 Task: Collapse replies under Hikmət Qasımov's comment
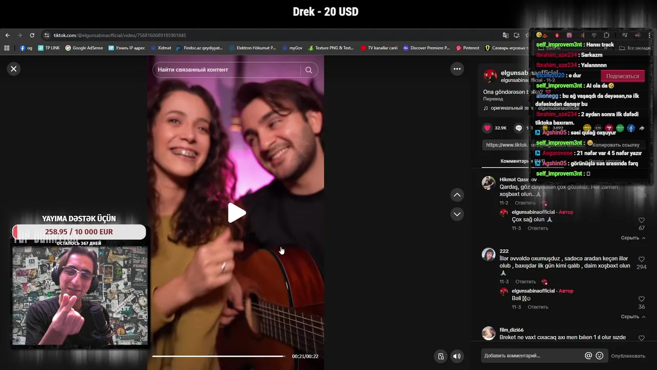pos(633,238)
